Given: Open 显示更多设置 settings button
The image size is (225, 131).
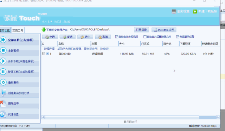Looking at the screenshot, I should [164, 30].
